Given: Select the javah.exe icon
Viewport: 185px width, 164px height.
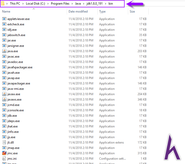Looking at the screenshot, I should (4, 72).
